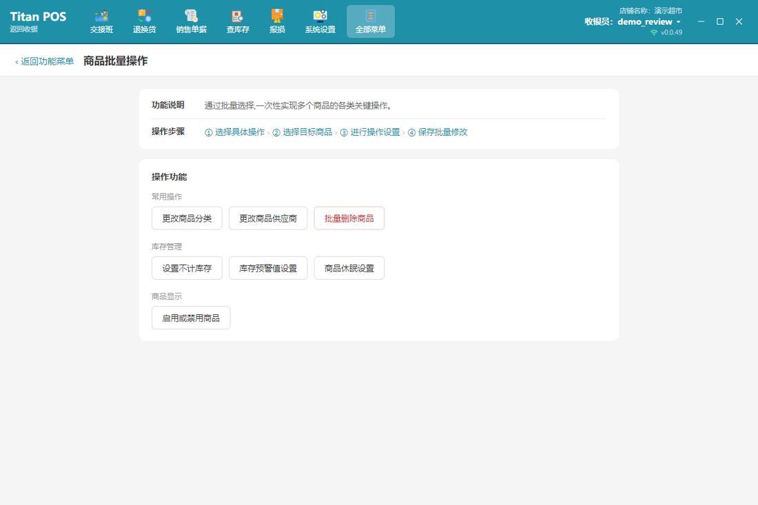Open the 退换货 returns icon
Viewport: 758px width, 505px height.
144,22
